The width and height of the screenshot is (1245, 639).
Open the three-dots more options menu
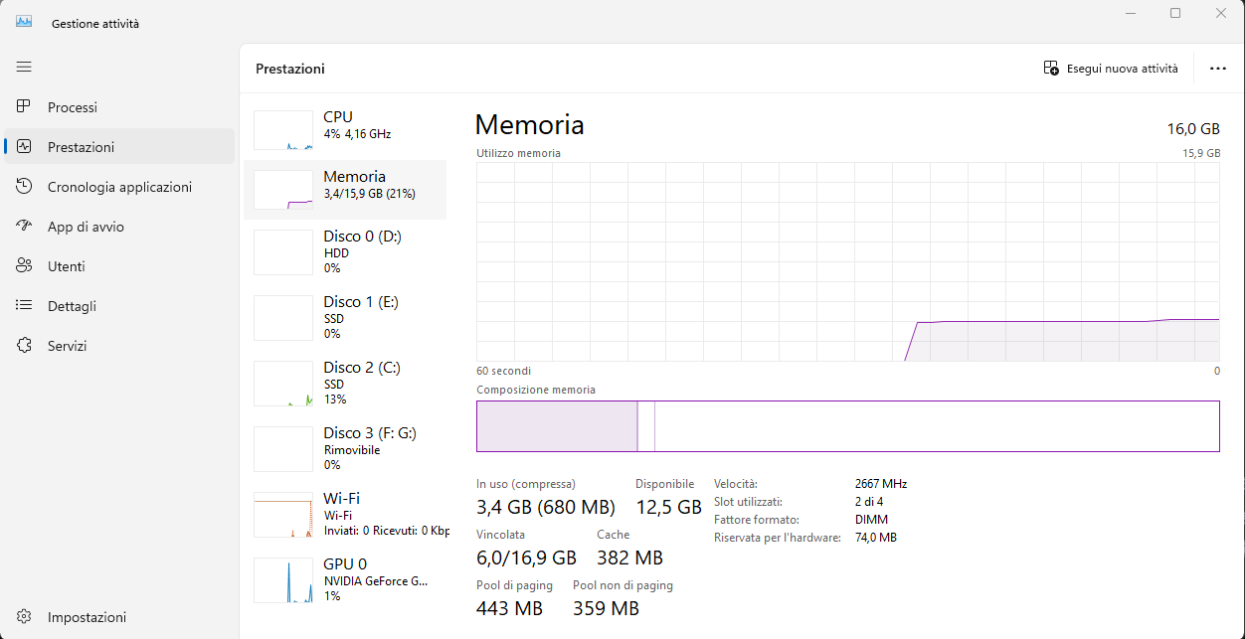point(1217,69)
